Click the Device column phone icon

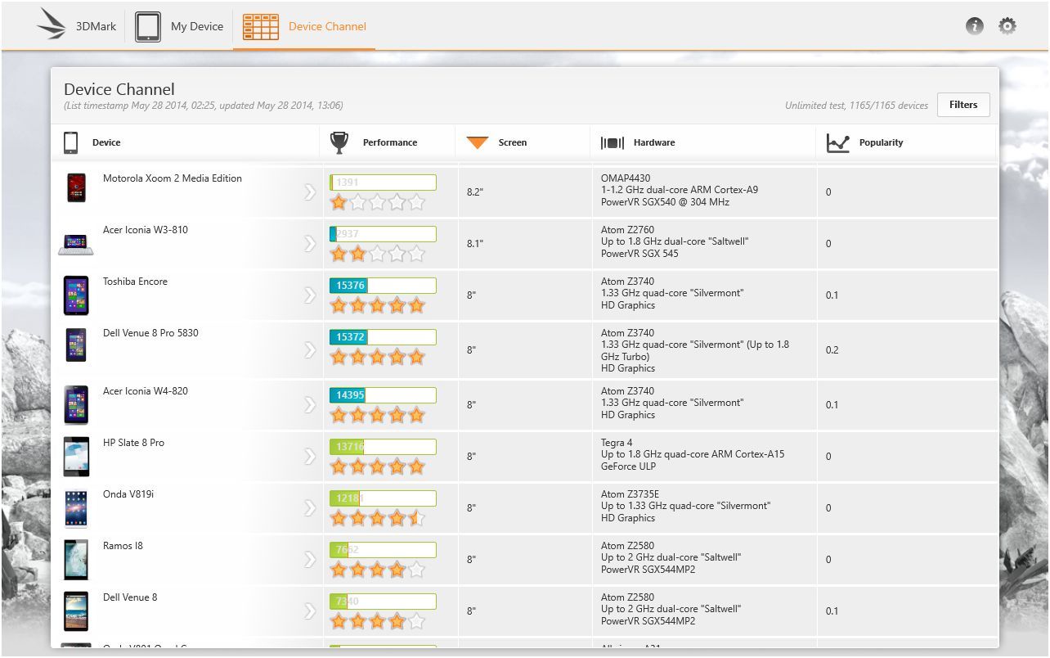(71, 142)
